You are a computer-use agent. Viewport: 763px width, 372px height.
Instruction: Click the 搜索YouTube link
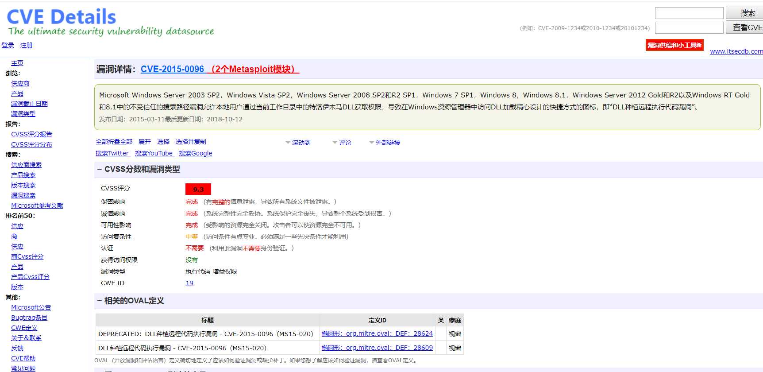tap(154, 153)
